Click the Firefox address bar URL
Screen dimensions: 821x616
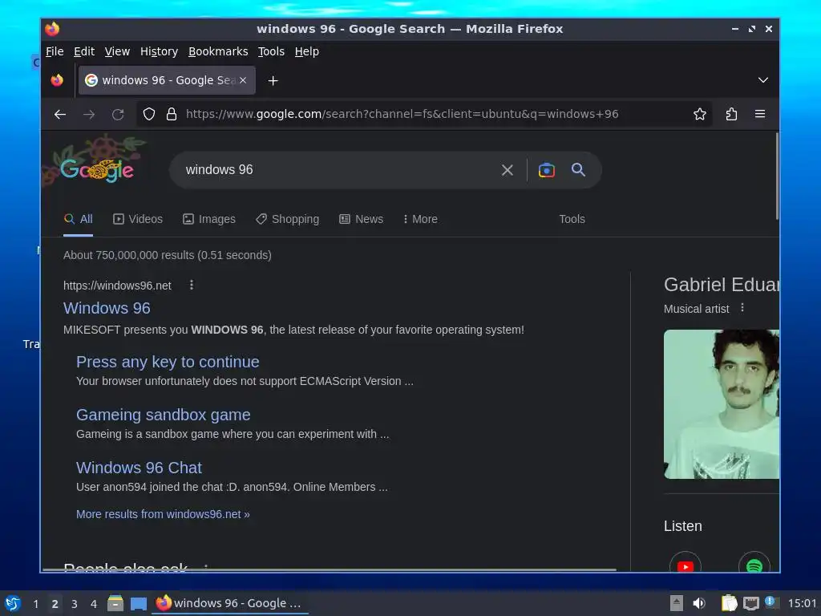(x=402, y=114)
